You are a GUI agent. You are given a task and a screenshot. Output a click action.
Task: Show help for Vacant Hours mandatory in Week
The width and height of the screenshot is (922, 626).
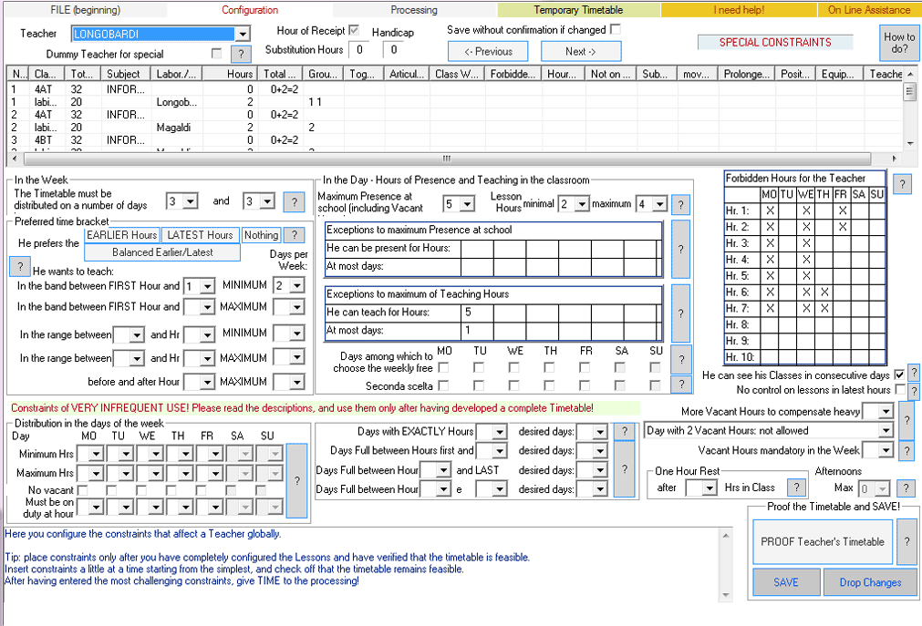click(906, 450)
